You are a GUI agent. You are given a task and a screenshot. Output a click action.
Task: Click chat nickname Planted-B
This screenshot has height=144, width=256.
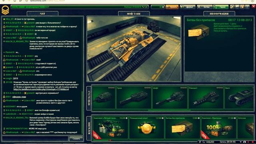10,52
